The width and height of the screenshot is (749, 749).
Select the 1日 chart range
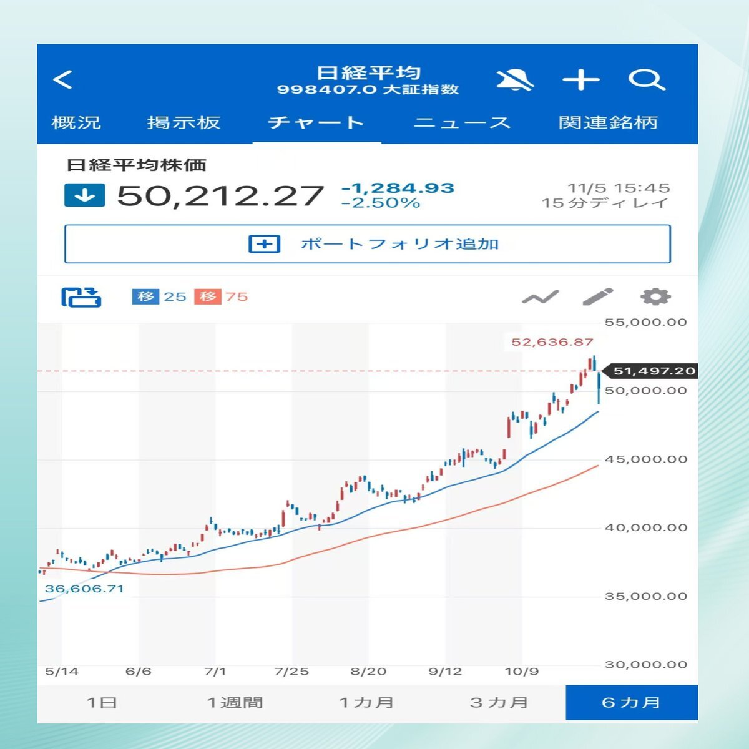coord(102,703)
